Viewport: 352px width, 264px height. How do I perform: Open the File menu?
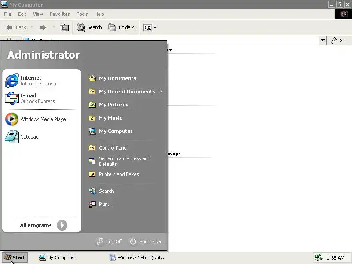click(x=7, y=14)
